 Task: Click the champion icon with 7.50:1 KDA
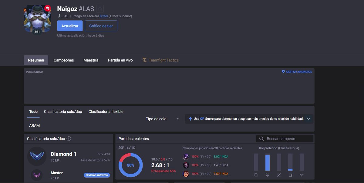click(186, 174)
